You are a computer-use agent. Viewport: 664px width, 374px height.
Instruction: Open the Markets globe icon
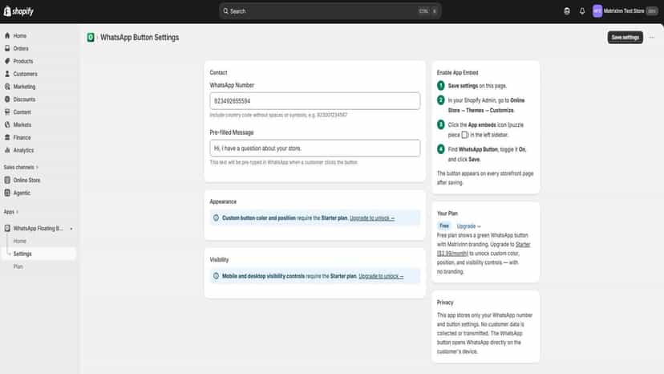pyautogui.click(x=7, y=124)
